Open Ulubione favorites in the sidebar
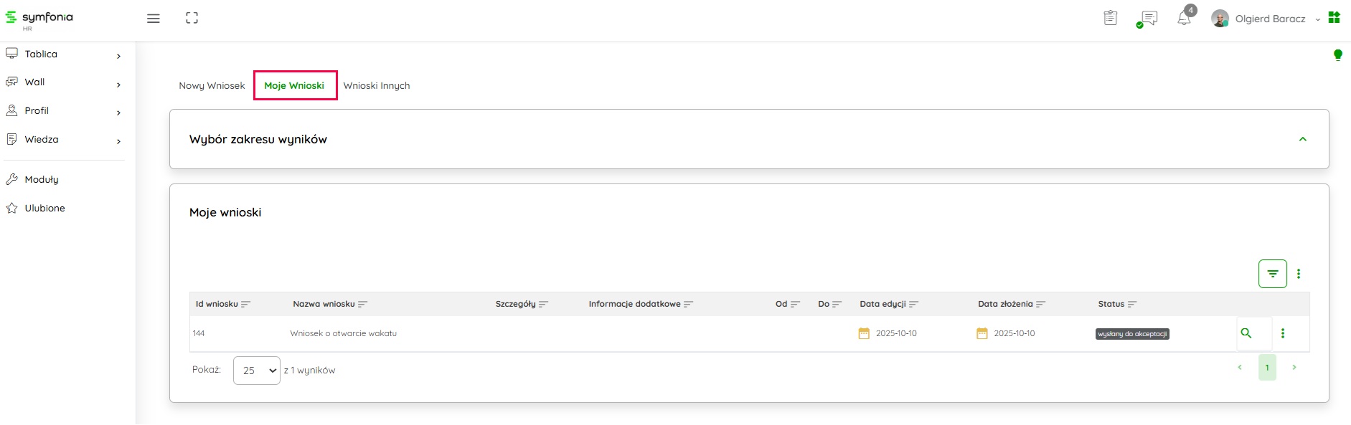This screenshot has width=1351, height=425. [x=44, y=209]
